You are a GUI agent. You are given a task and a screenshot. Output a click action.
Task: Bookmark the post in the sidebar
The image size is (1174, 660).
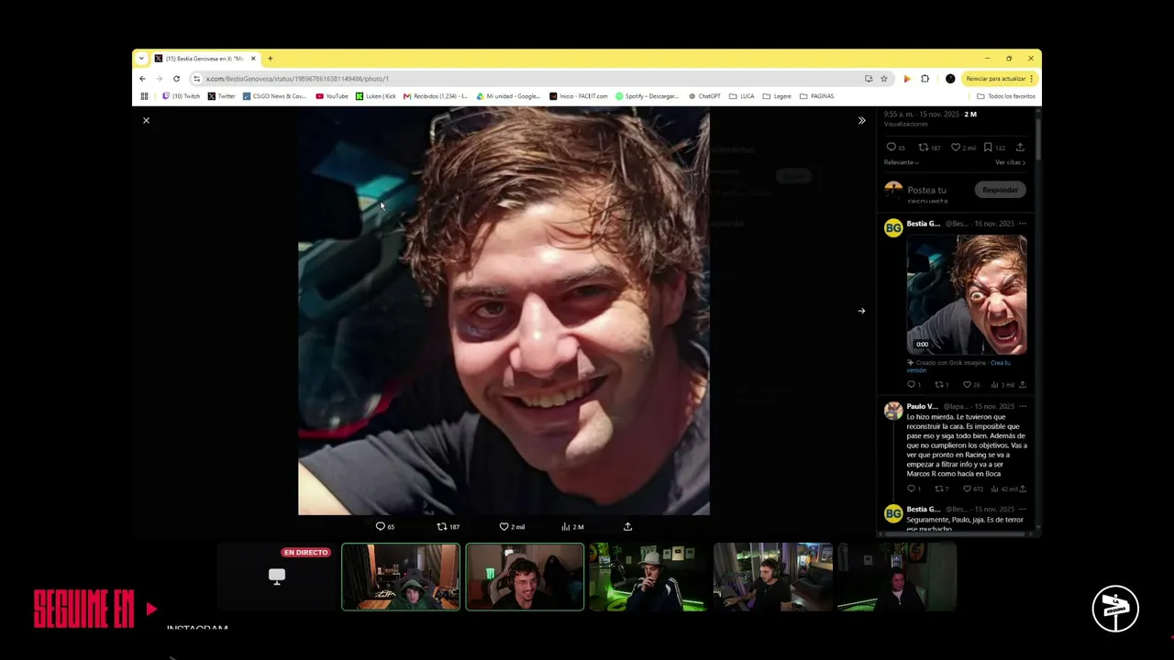tap(988, 147)
